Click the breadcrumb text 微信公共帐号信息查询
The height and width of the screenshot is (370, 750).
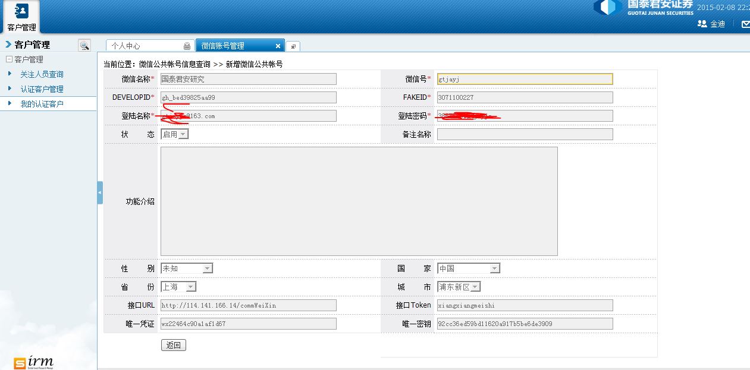click(175, 64)
